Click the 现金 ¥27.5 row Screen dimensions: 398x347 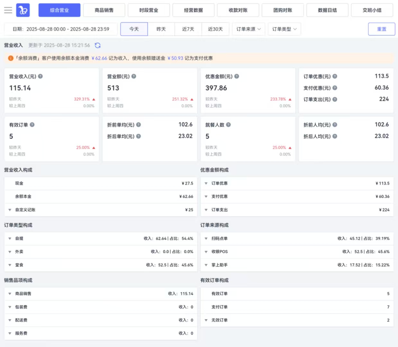click(101, 183)
